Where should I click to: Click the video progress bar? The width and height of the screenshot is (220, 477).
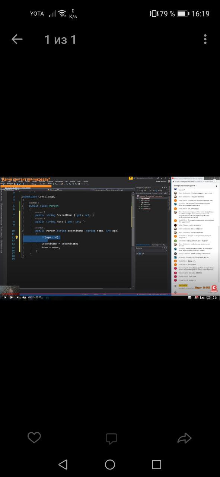tap(110, 294)
